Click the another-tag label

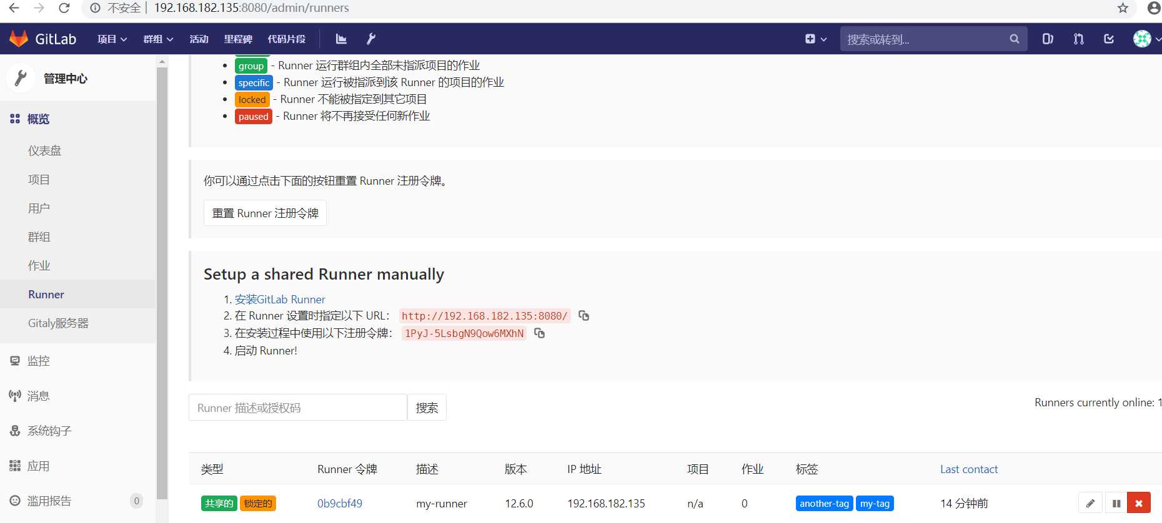pyautogui.click(x=824, y=503)
